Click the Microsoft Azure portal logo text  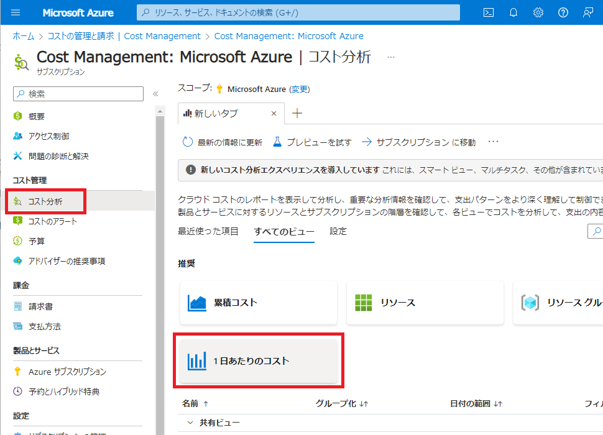tap(78, 12)
